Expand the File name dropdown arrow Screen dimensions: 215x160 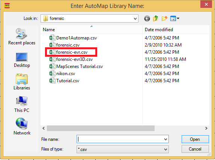165,139
